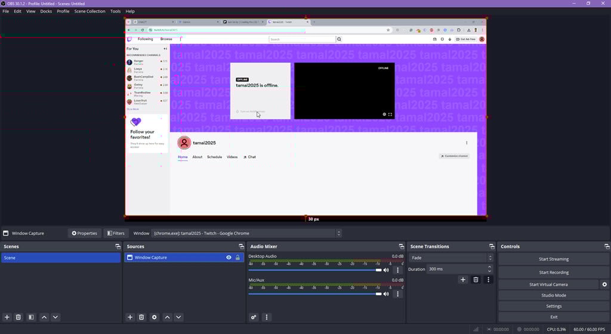
Task: Open the File menu
Action: pos(6,11)
